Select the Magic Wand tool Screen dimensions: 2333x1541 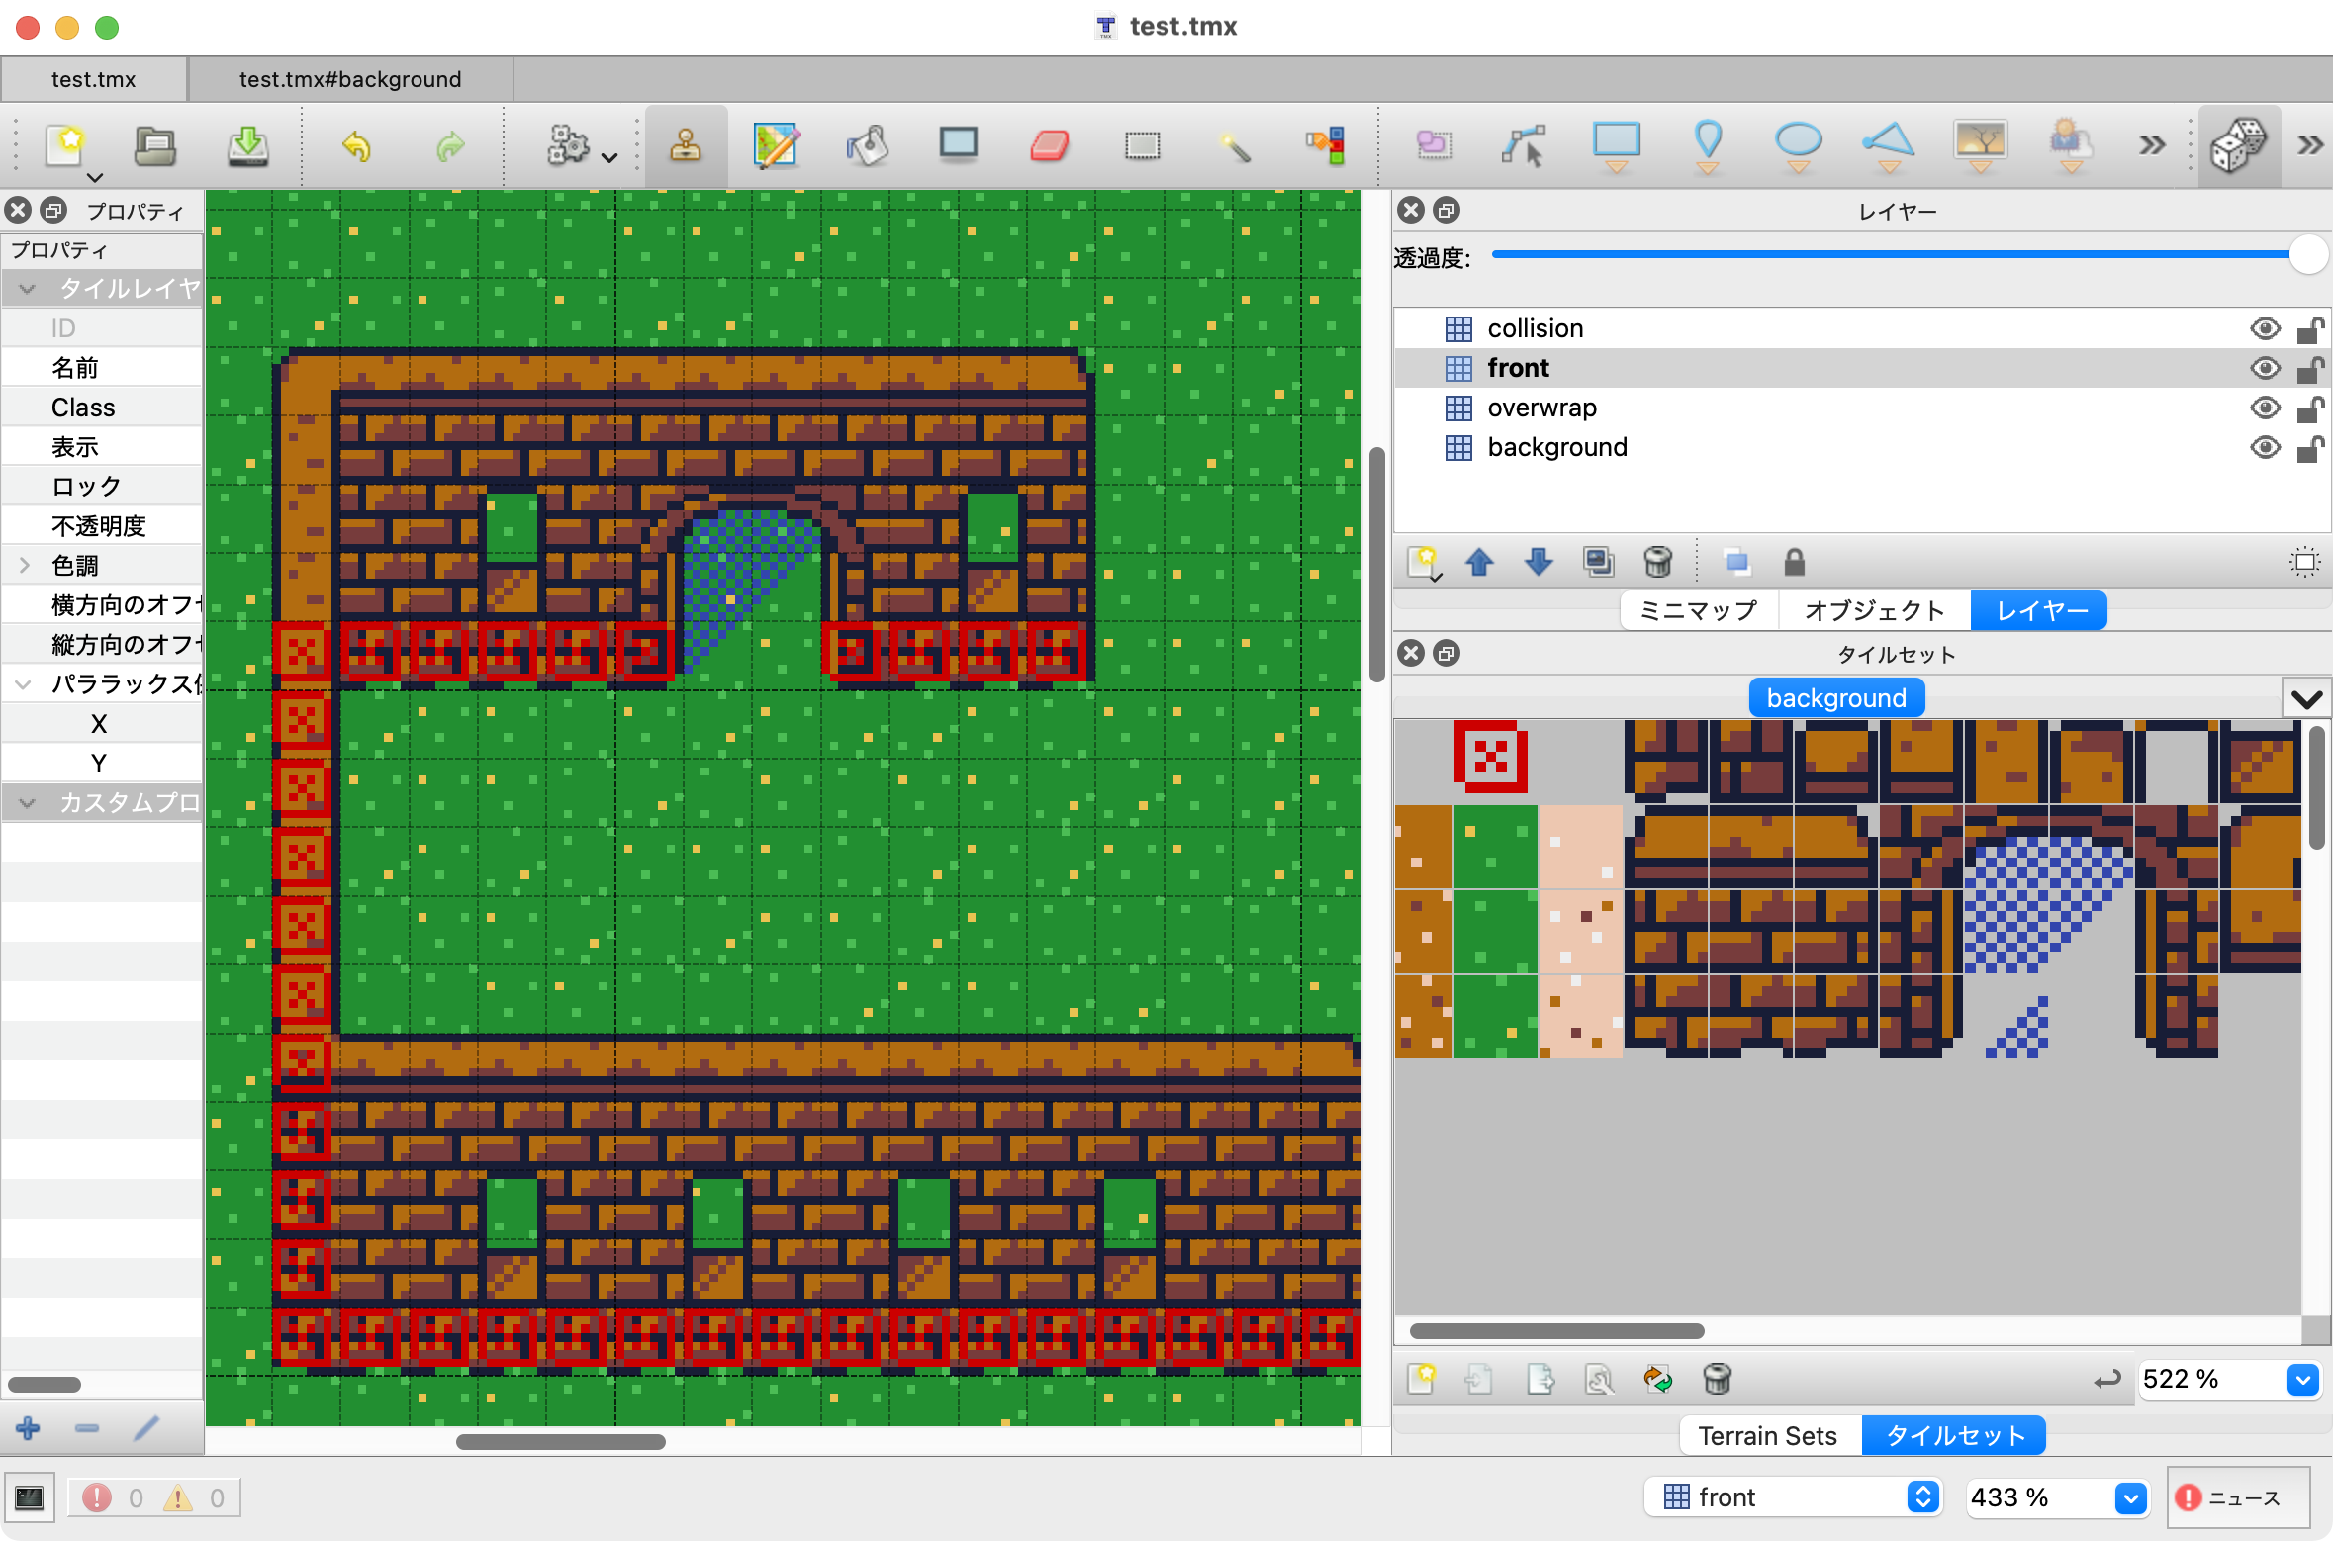pyautogui.click(x=1234, y=146)
